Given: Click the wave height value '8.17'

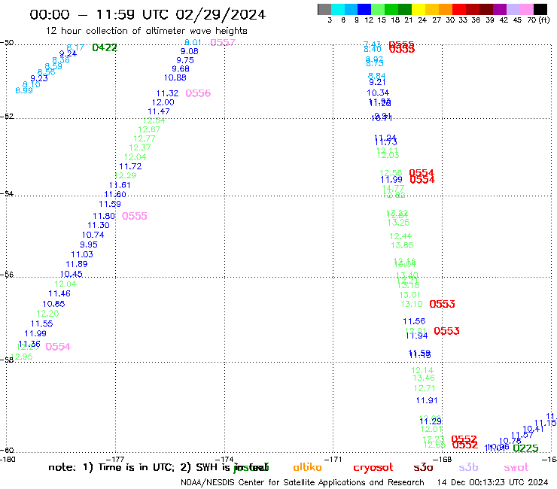Looking at the screenshot, I should coord(75,47).
